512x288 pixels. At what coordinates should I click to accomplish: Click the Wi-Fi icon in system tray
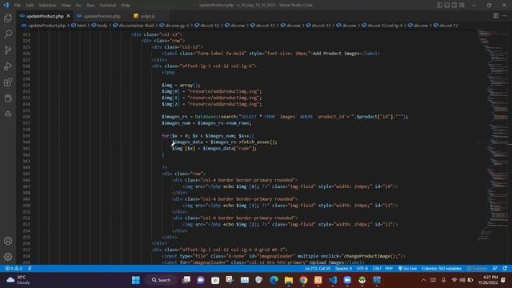coord(454,280)
